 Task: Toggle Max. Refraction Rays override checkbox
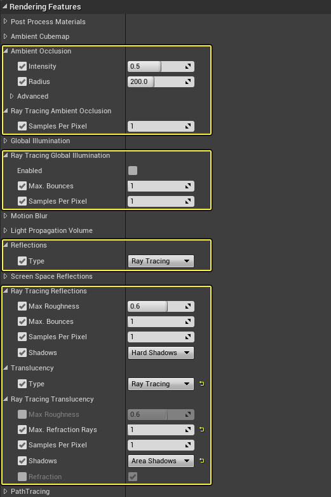tap(22, 430)
